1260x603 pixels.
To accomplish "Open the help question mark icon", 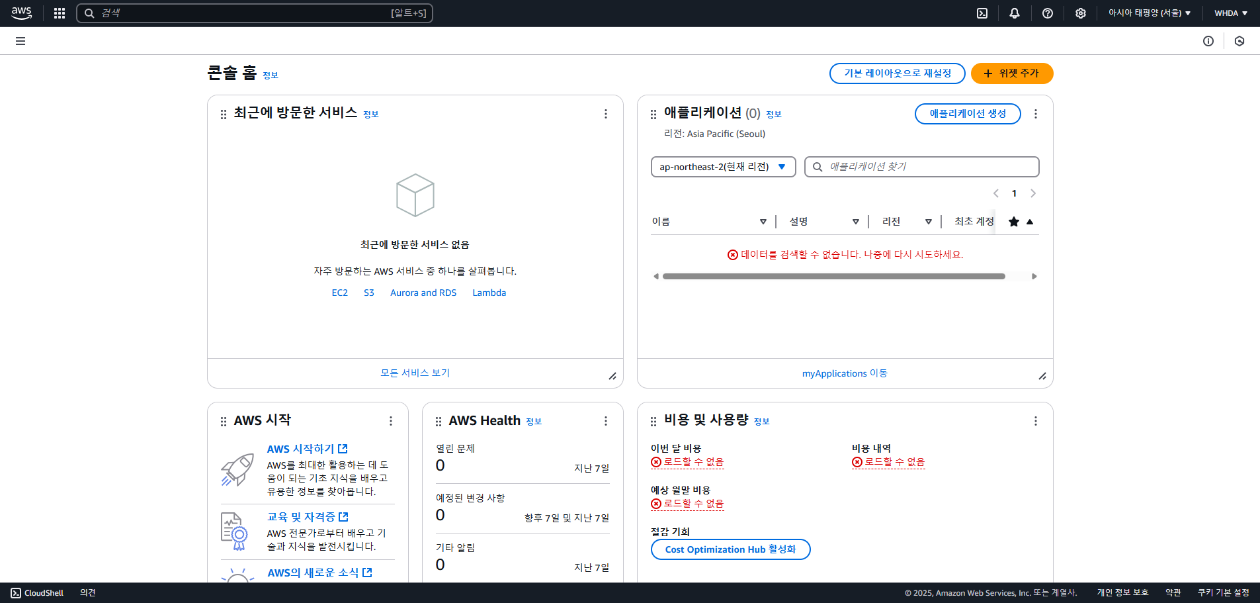I will coord(1048,13).
